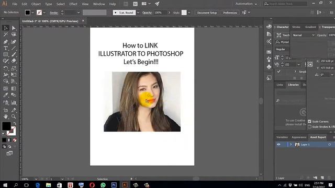Image resolution: width=335 pixels, height=188 pixels.
Task: Activate the Zoom tool
Action: [14, 116]
